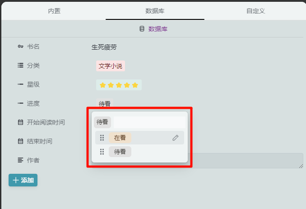Click the 进度 value 待看 field

click(x=105, y=104)
